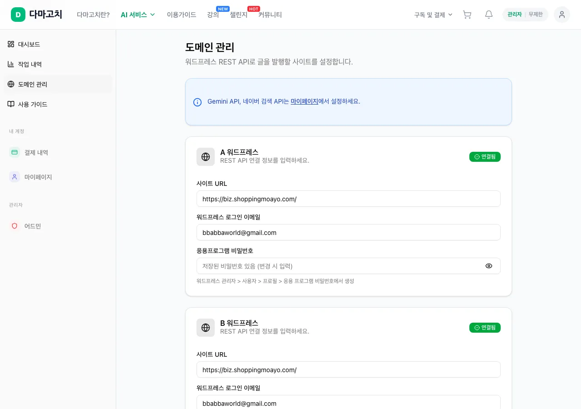Open the 커뮤니티 menu item
Image resolution: width=581 pixels, height=409 pixels.
click(270, 15)
